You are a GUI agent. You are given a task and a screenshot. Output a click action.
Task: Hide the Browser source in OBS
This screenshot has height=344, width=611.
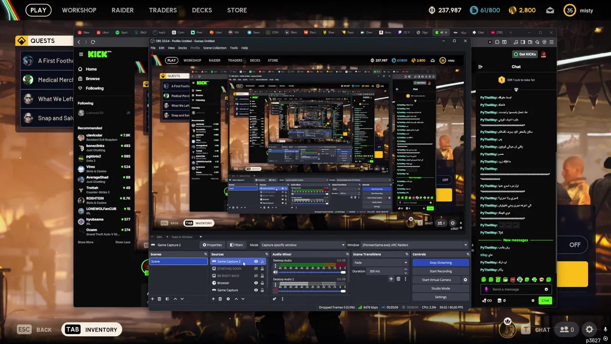256,283
